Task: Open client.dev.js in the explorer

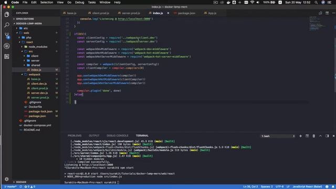Action: [x=39, y=83]
